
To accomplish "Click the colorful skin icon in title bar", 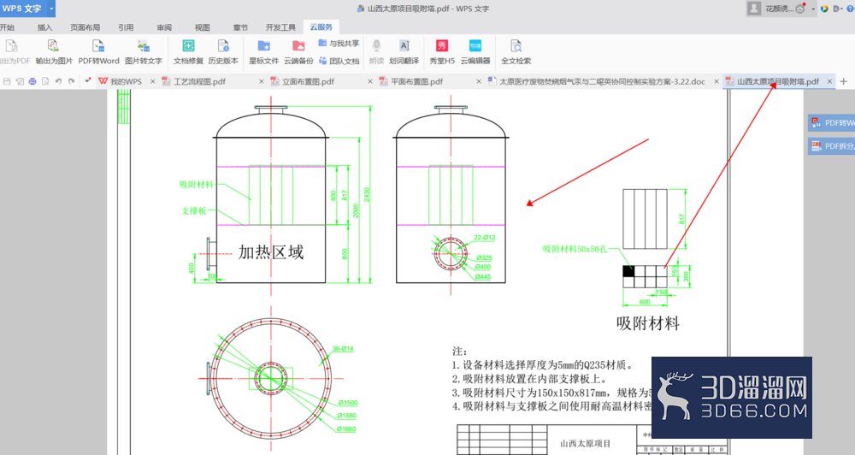I will pos(824,9).
